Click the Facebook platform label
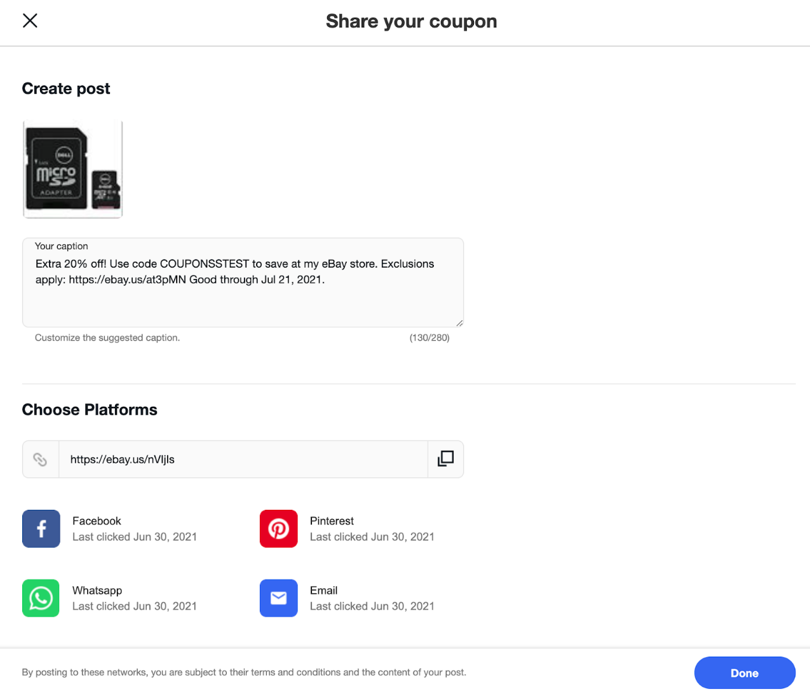The image size is (810, 696). coord(97,521)
